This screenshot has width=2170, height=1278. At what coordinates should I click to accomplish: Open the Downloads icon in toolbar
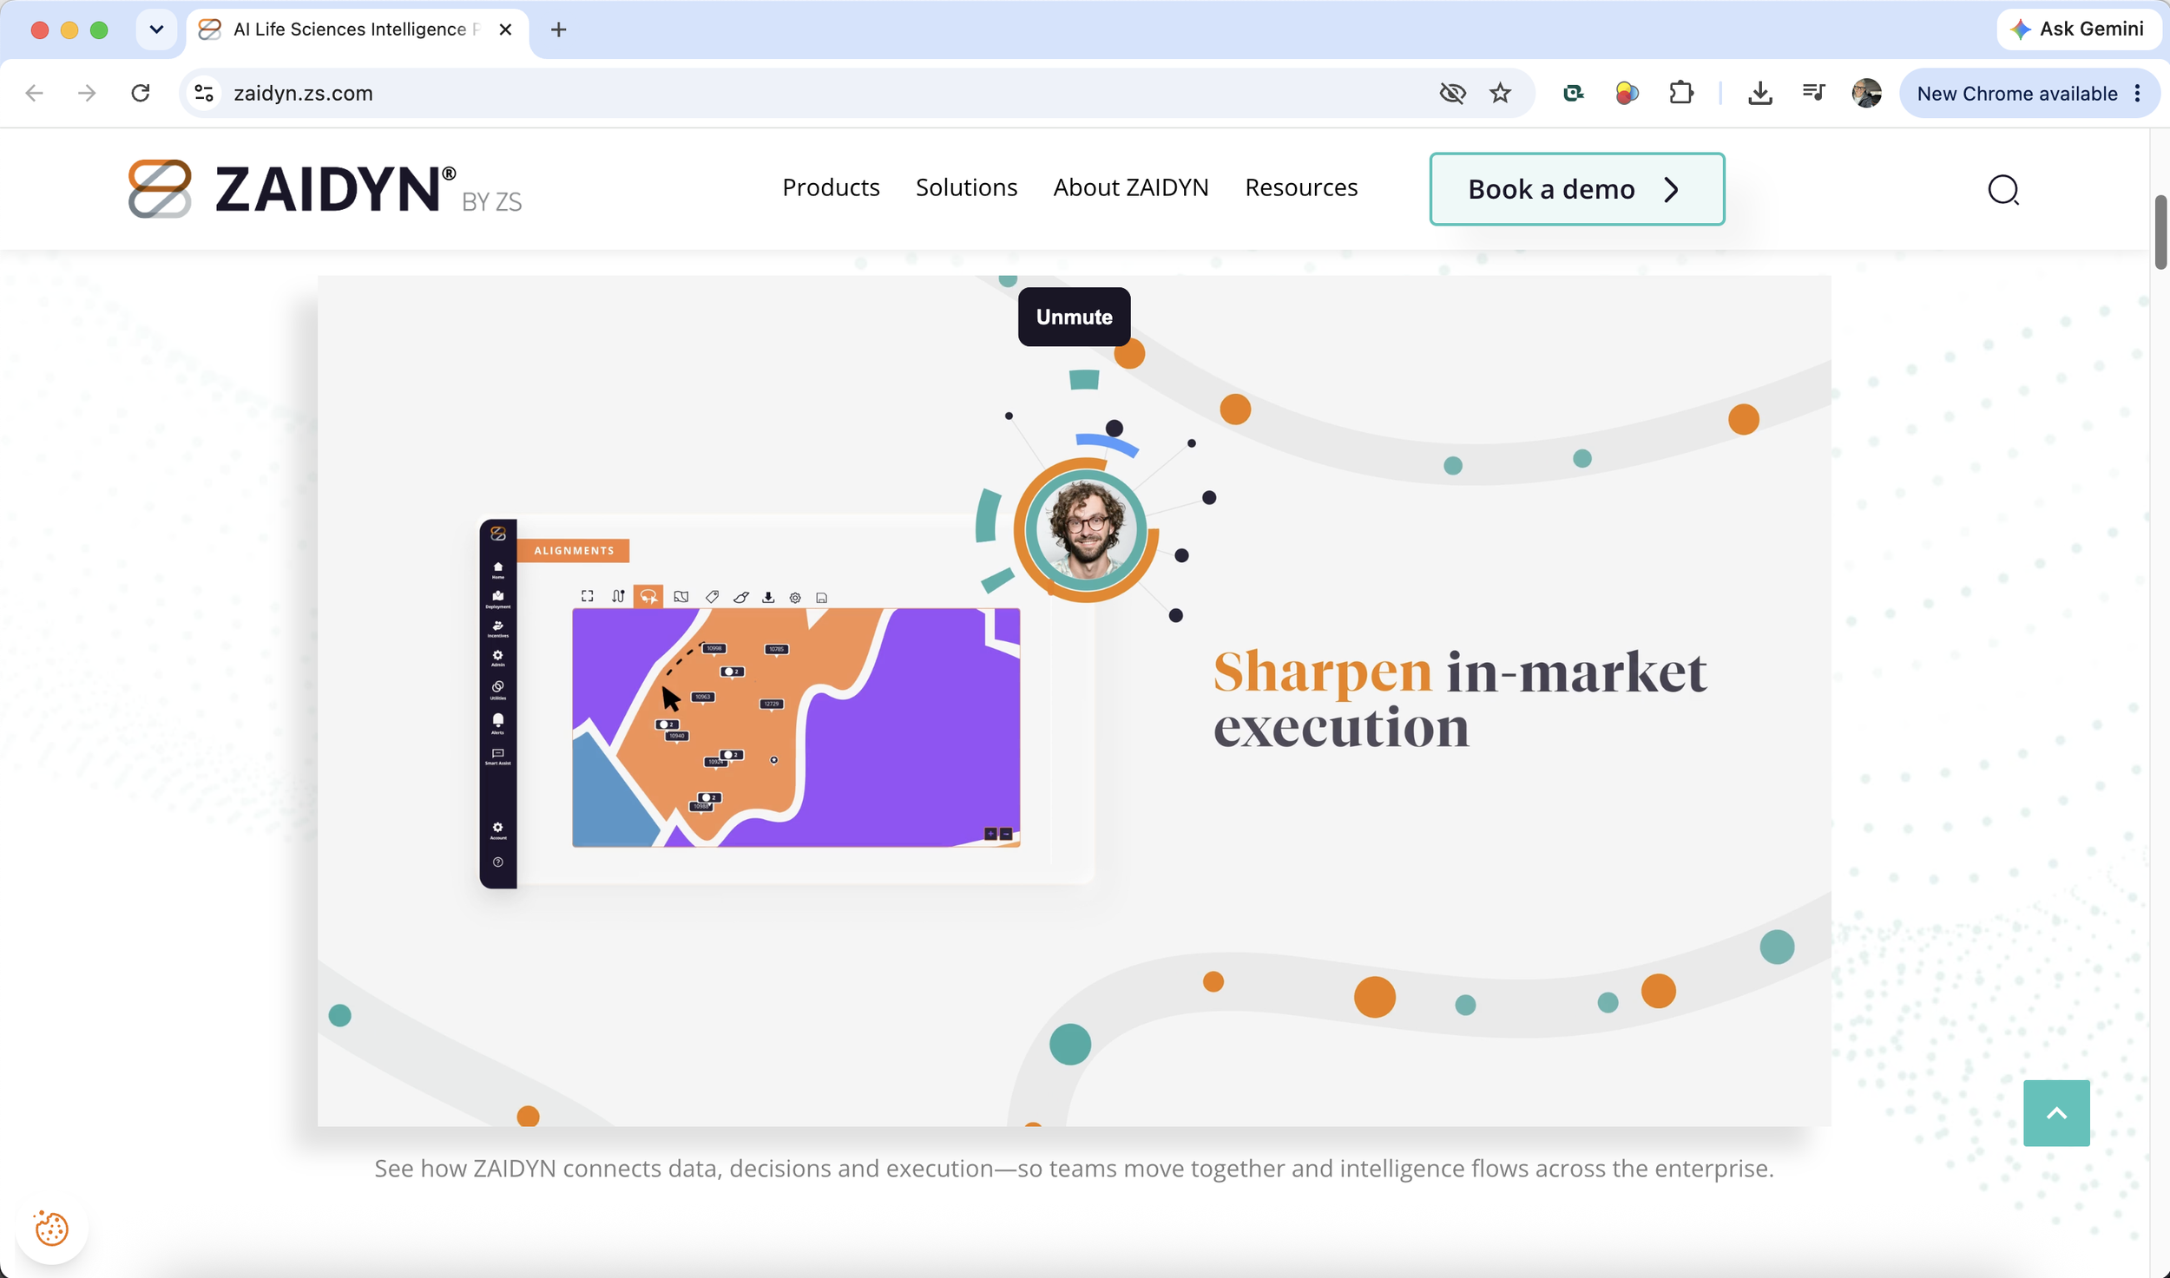pyautogui.click(x=1759, y=93)
